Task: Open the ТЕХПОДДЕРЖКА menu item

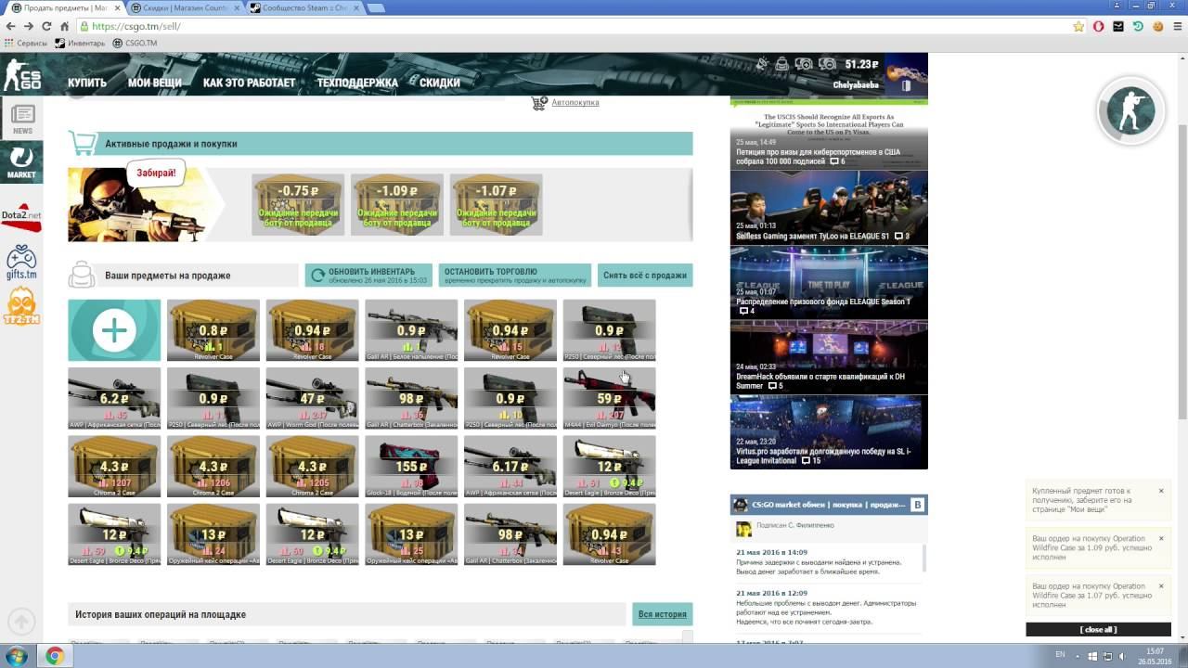Action: tap(357, 83)
